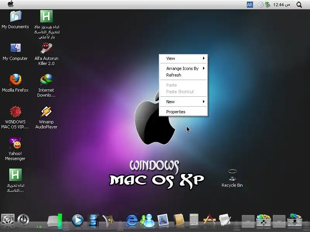The width and height of the screenshot is (310, 232).
Task: Click the dock arrow box between the two stacks
Action: tap(279, 221)
